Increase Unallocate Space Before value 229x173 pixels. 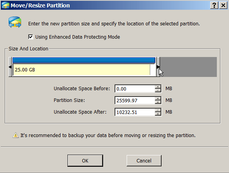[x=158, y=87]
